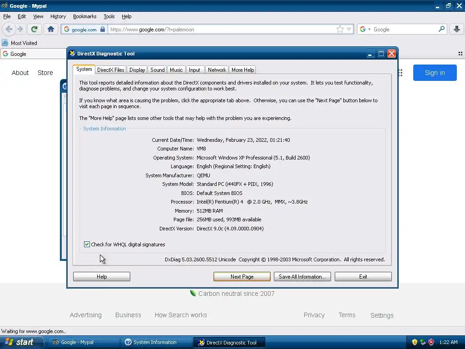Click DirectX icon in dialog title bar

(x=72, y=54)
